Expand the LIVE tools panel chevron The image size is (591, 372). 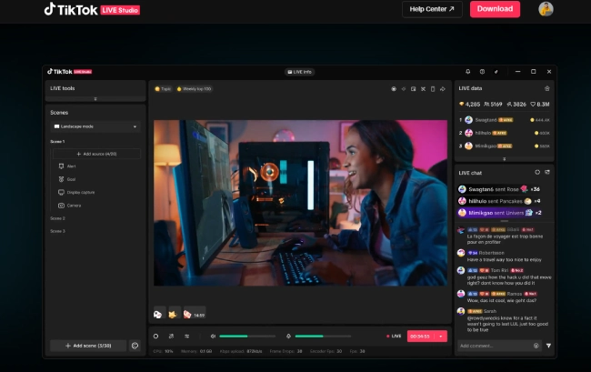[95, 98]
